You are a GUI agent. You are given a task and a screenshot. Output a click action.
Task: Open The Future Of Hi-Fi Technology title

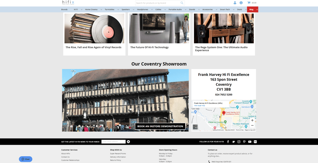[149, 47]
